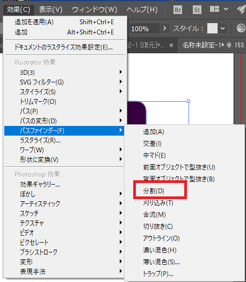This screenshot has height=282, width=246.
Task: Select the top-right anchor handle of the selection
Action: point(189,101)
